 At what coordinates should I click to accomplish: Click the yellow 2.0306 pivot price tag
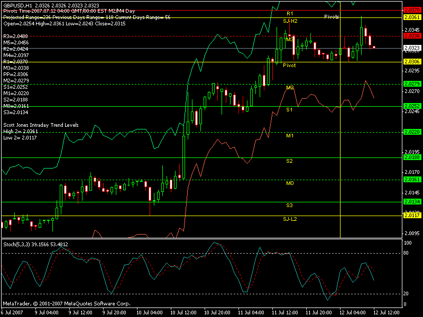(411, 62)
